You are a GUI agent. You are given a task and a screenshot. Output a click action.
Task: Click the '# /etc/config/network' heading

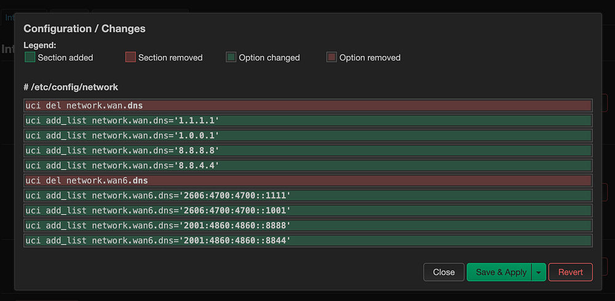point(71,87)
